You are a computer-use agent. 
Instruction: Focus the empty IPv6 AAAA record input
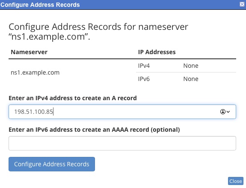tap(122, 143)
